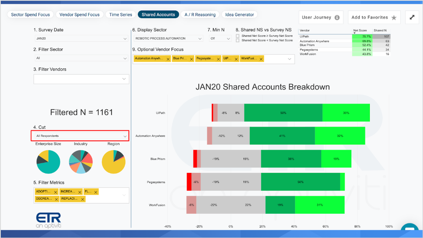Remove the Blue Prism vendor tag
Screen dimensions: 423x238
click(191, 59)
